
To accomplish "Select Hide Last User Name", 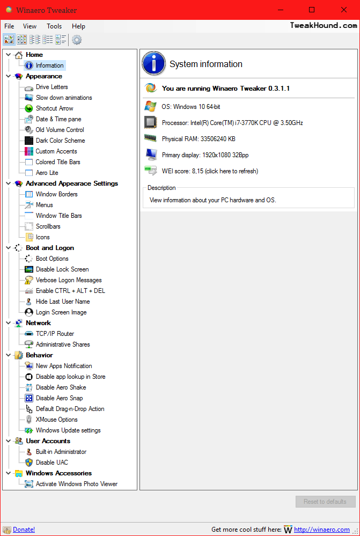I will [63, 302].
